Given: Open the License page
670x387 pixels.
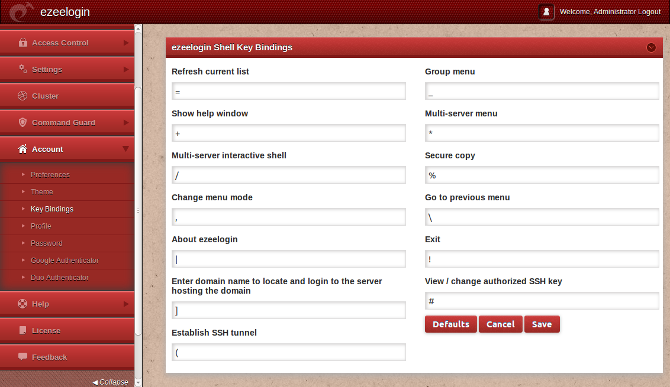Looking at the screenshot, I should (67, 330).
